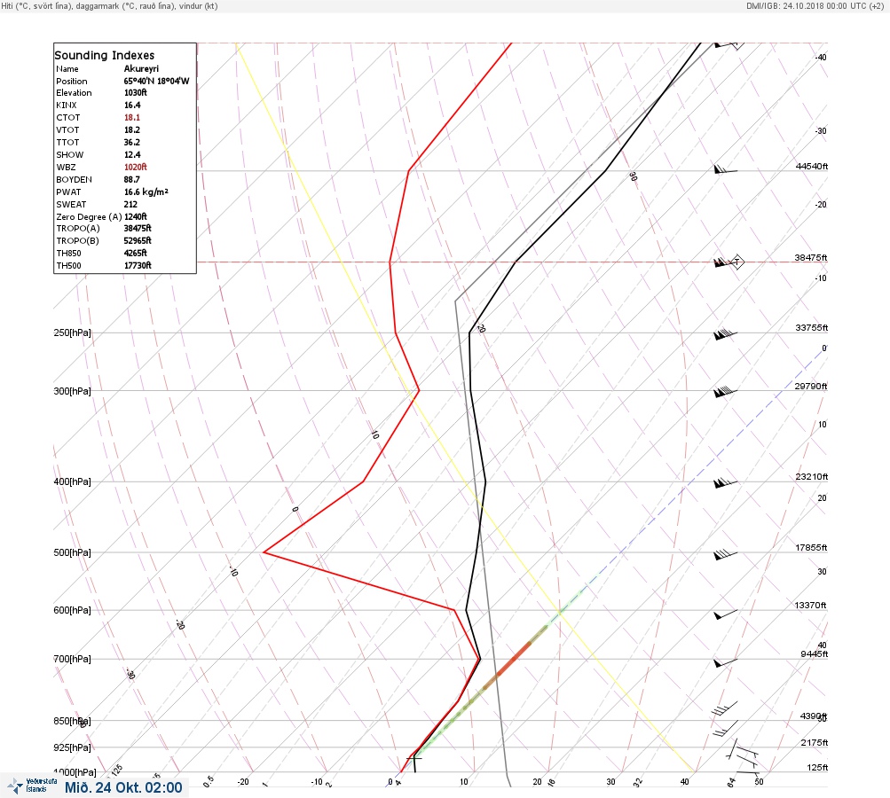Click the 29790ft height label
This screenshot has width=890, height=798.
coord(811,387)
